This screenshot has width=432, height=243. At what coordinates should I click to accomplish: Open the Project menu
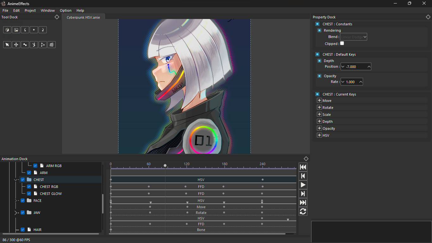coord(30,10)
